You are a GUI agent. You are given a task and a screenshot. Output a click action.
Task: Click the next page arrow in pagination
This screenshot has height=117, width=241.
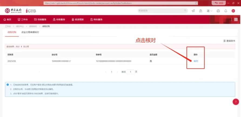pyautogui.click(x=117, y=72)
